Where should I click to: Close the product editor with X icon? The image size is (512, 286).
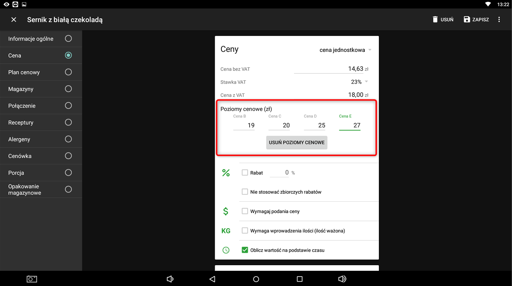[14, 20]
